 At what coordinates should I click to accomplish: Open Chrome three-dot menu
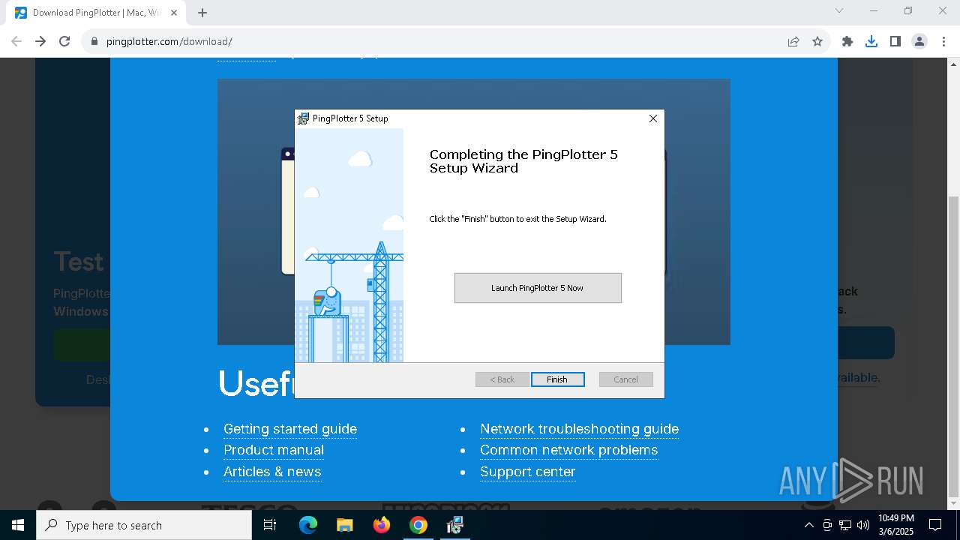943,41
